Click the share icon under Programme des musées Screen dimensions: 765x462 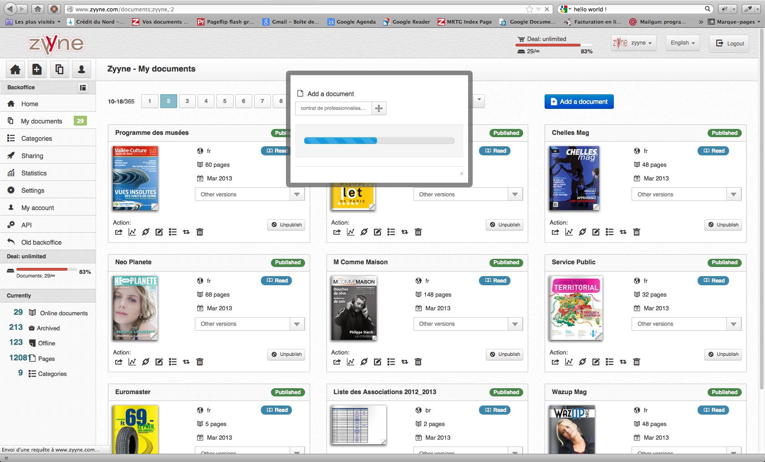(119, 232)
